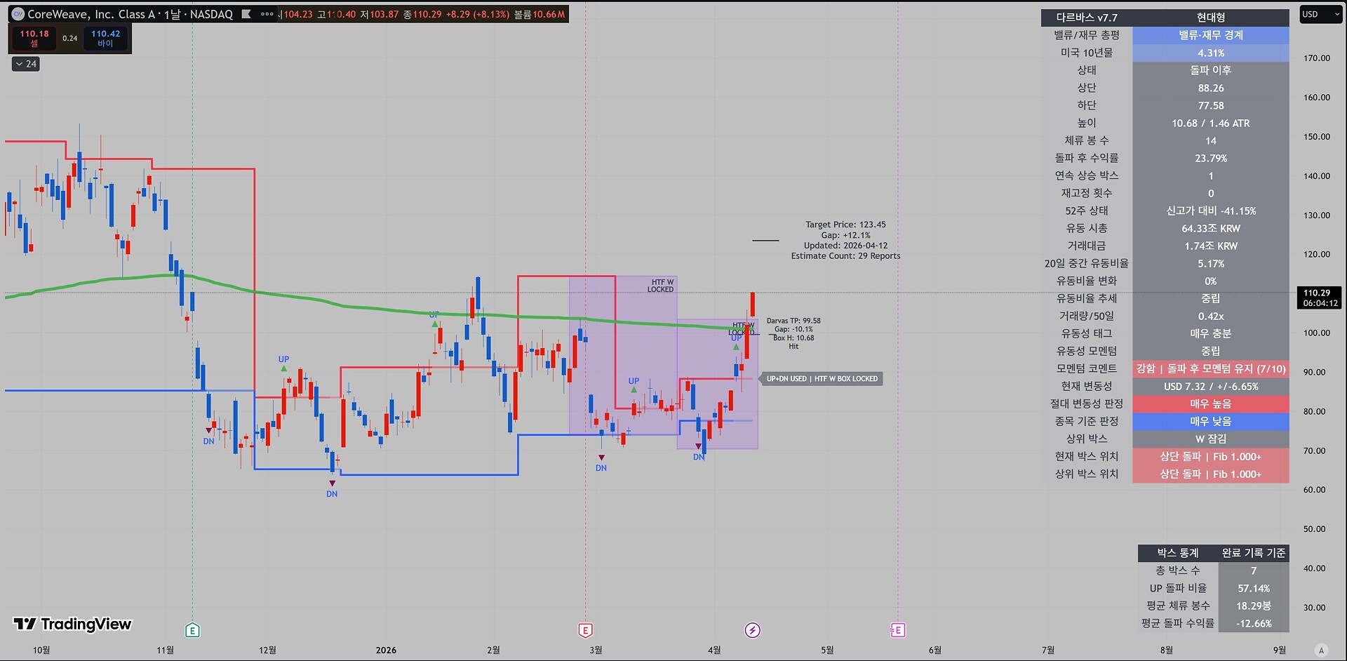
Task: Click the upcoming earnings E marker in May
Action: (897, 630)
